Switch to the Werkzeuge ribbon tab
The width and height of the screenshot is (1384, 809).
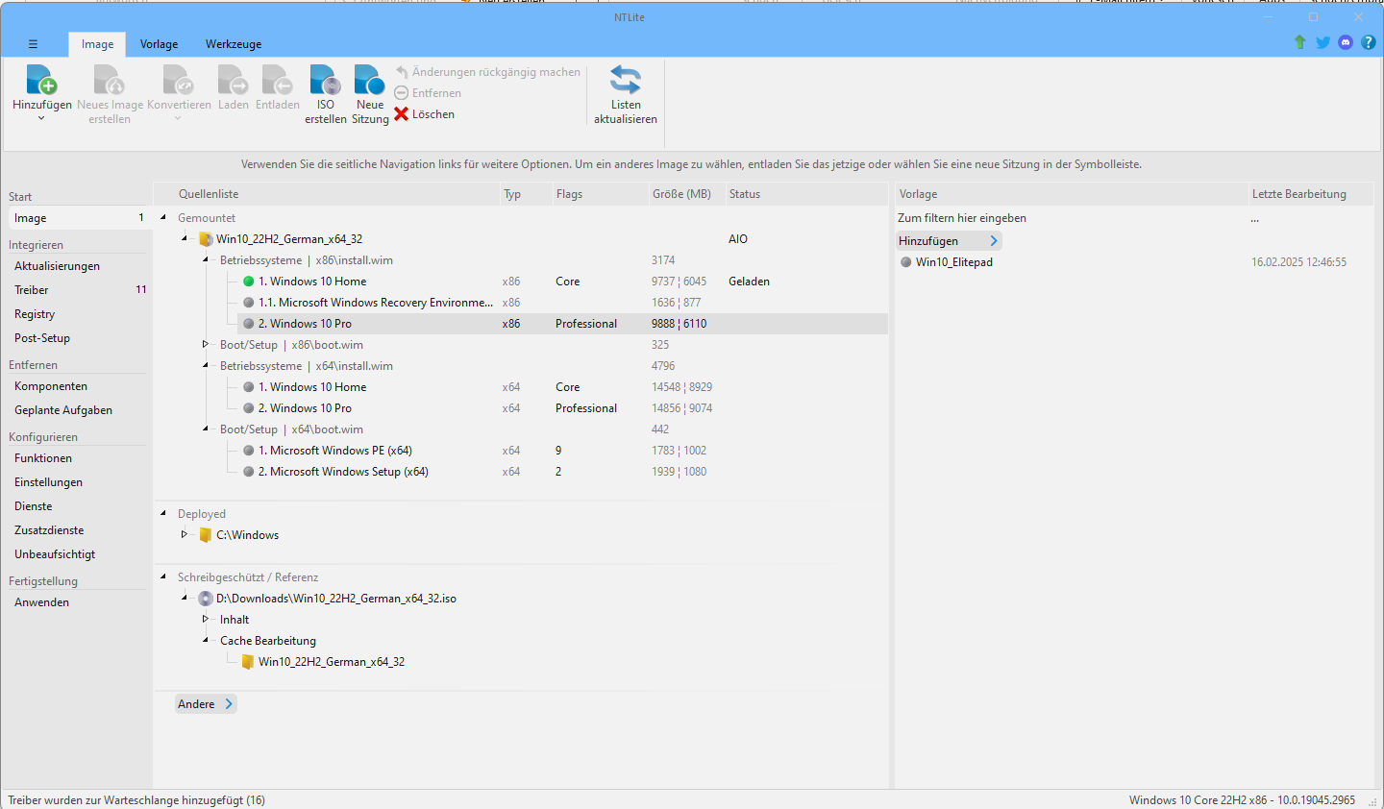pyautogui.click(x=234, y=44)
